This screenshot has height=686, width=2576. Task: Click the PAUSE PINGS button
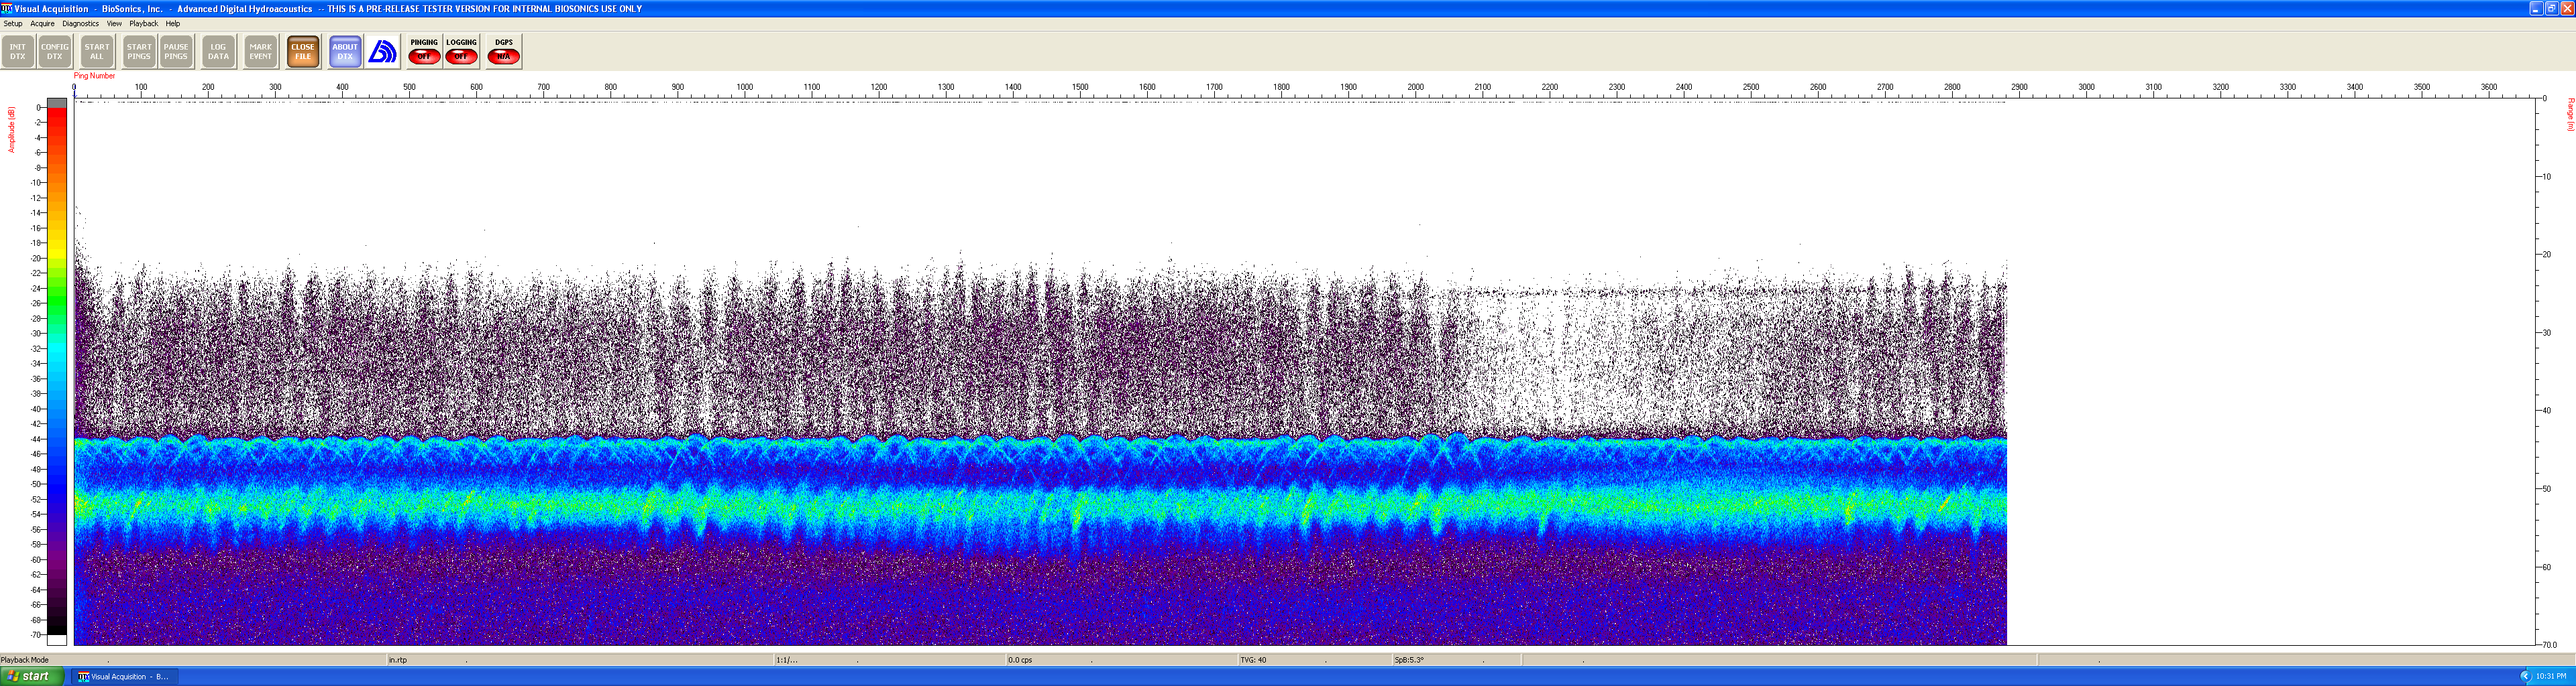pos(176,52)
